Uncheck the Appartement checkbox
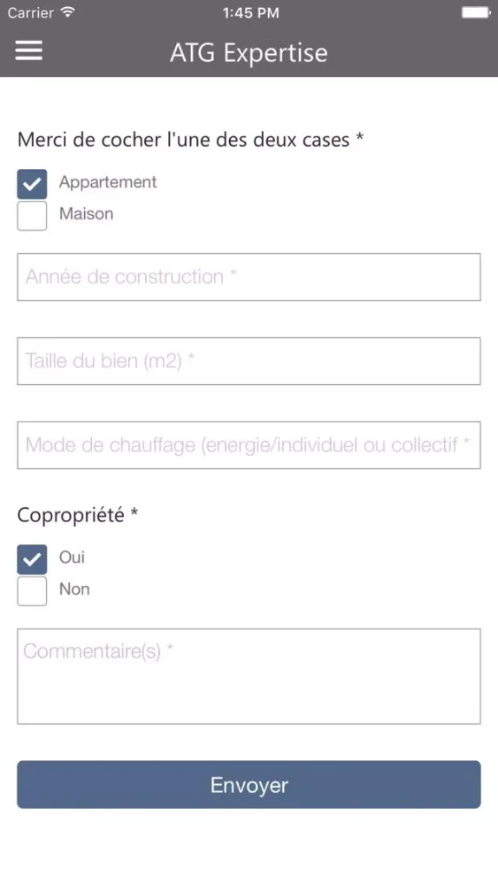This screenshot has height=885, width=498. tap(32, 184)
